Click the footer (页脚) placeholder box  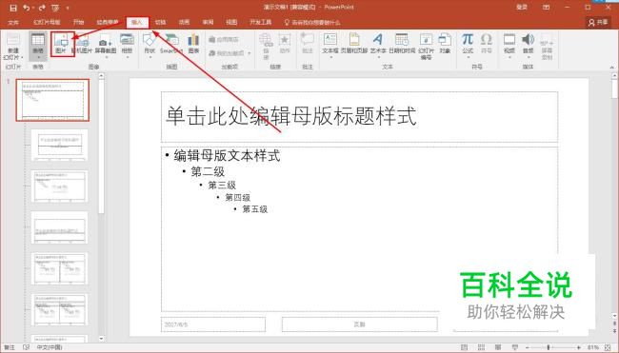360,324
